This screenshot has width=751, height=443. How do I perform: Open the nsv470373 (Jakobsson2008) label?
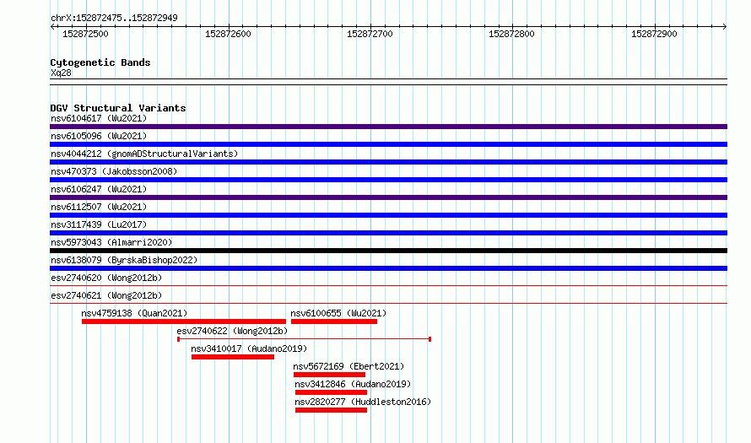(114, 171)
